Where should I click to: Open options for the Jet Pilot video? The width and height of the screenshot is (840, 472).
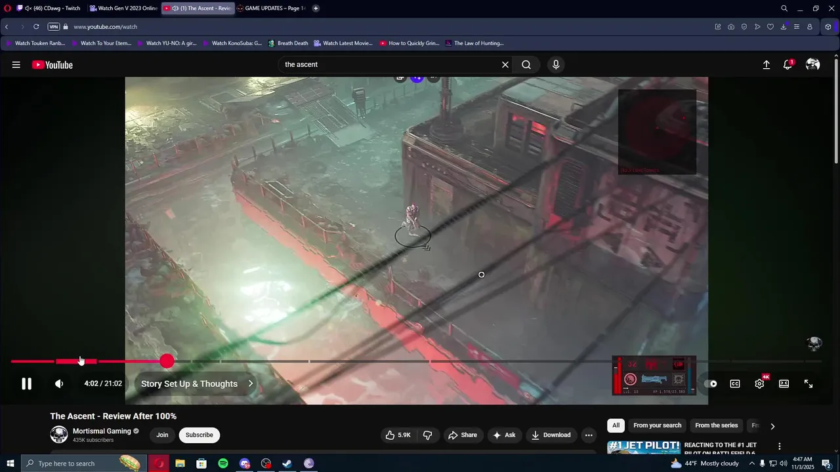pos(780,446)
